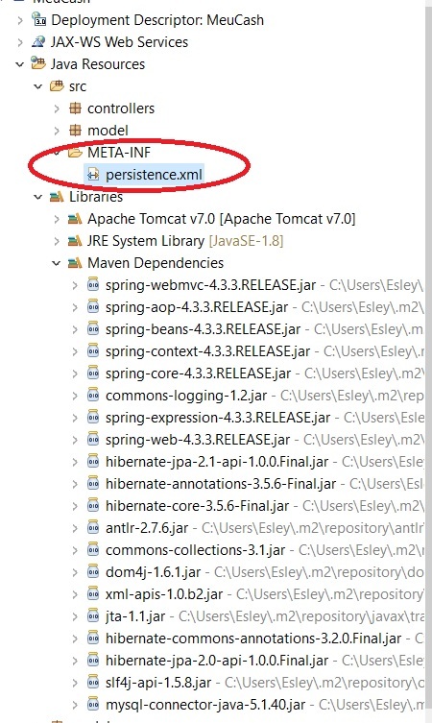Select hibernate-core-3.5.6-Final.jar

point(198,506)
